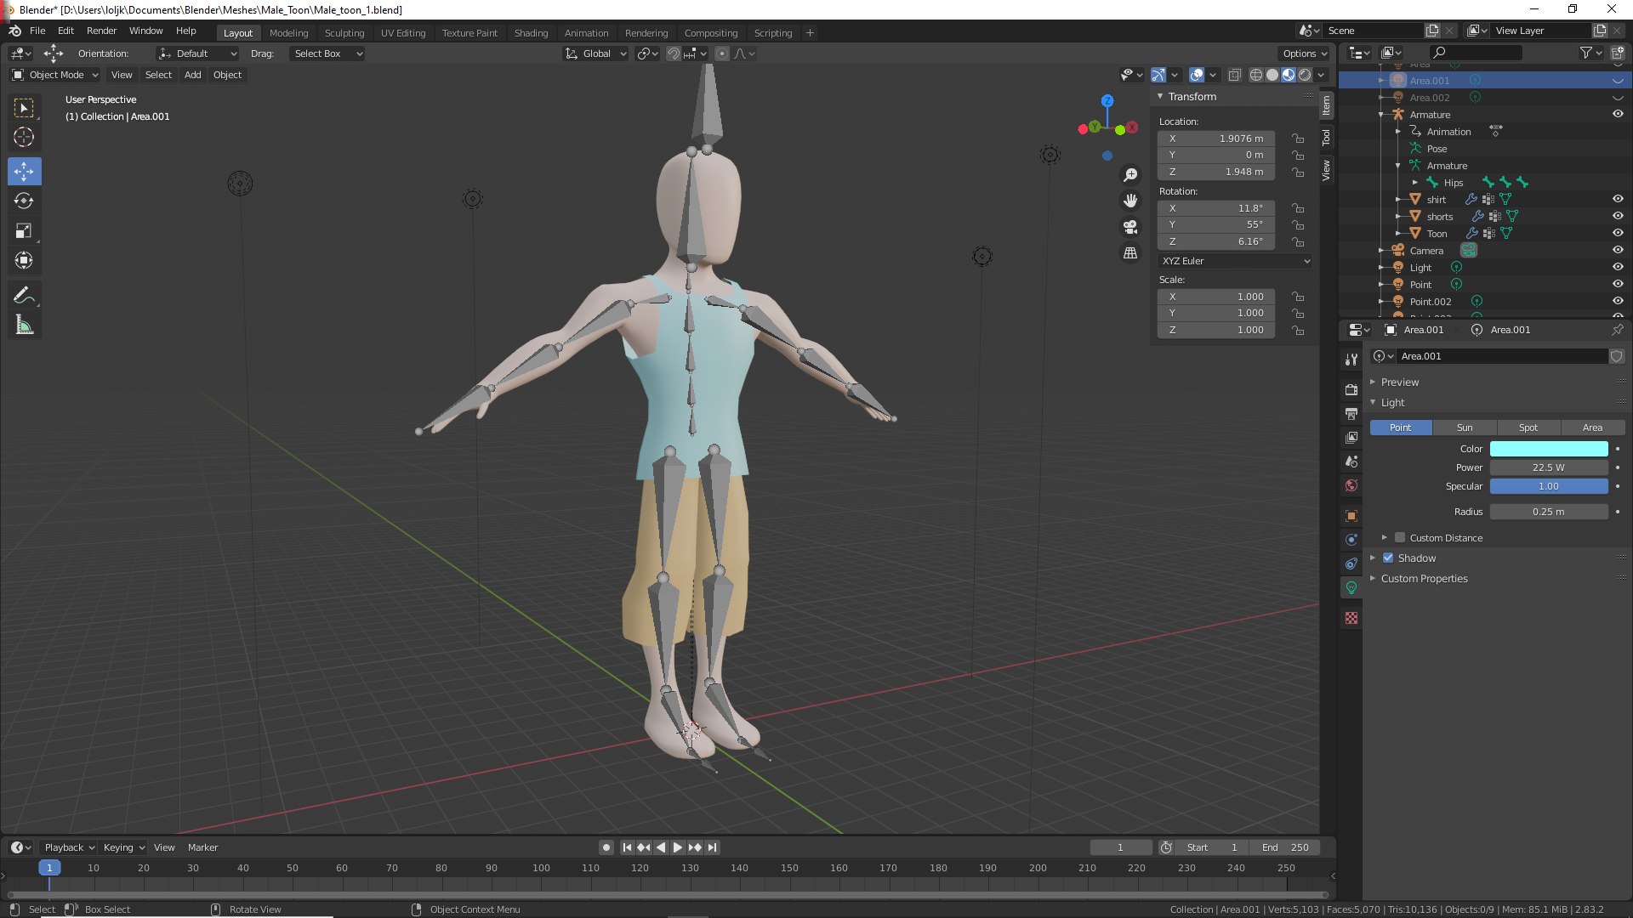The height and width of the screenshot is (918, 1633).
Task: Open the World properties tab
Action: coord(1351,486)
